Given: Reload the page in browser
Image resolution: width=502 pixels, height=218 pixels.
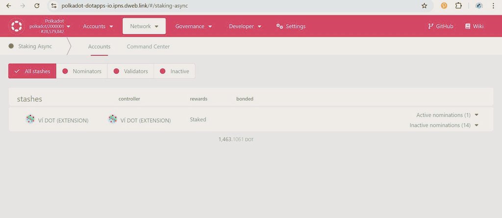Looking at the screenshot, I should 37,6.
